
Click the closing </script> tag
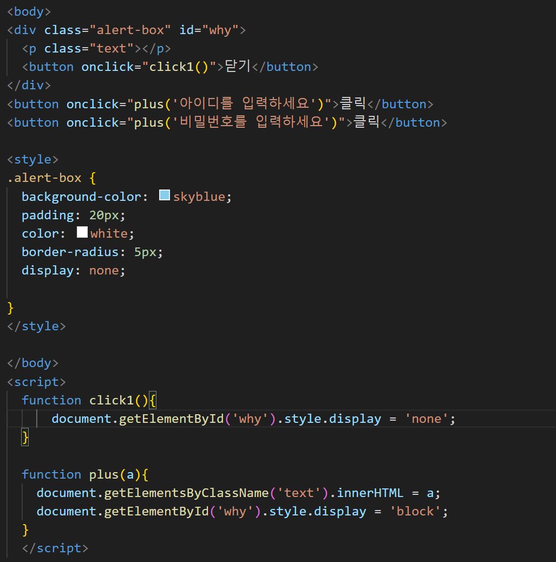point(55,549)
